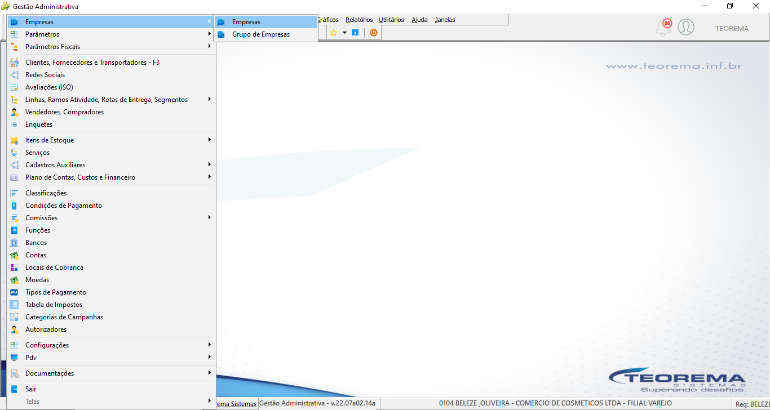Screen dimensions: 770x410
Task: Click the Tabela de Impostos icon
Action: pyautogui.click(x=14, y=305)
